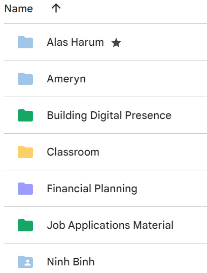Screen dimensions: 207x273
Task: Click empty space right of Classroom name
Action: pos(153,152)
